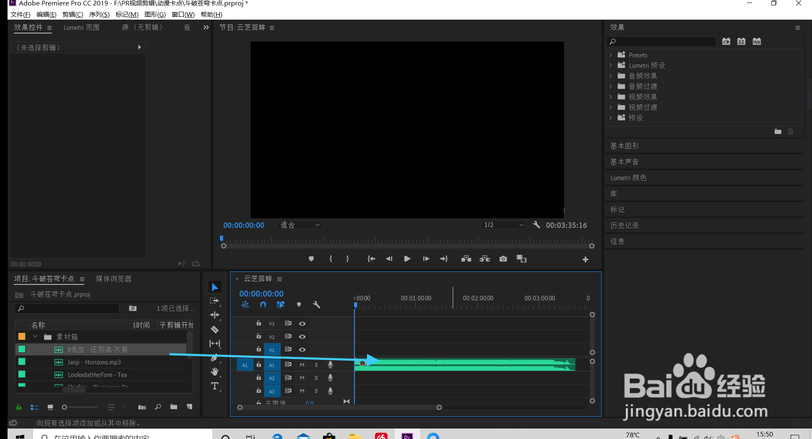Open the 图形(G) menu
The width and height of the screenshot is (812, 439).
point(155,15)
